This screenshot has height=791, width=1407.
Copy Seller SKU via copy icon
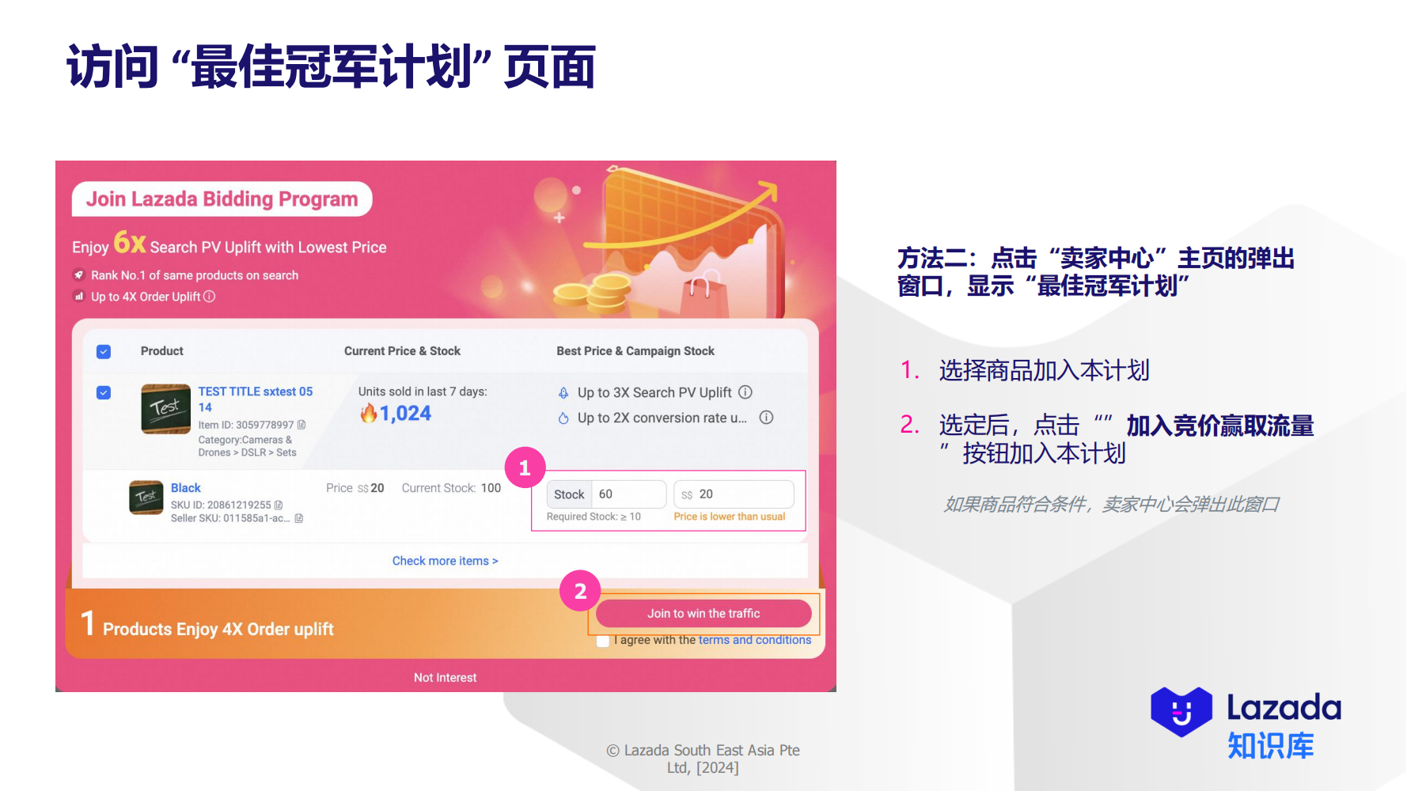pos(299,518)
